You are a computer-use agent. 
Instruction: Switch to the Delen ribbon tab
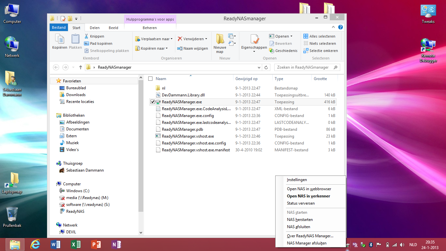[95, 28]
